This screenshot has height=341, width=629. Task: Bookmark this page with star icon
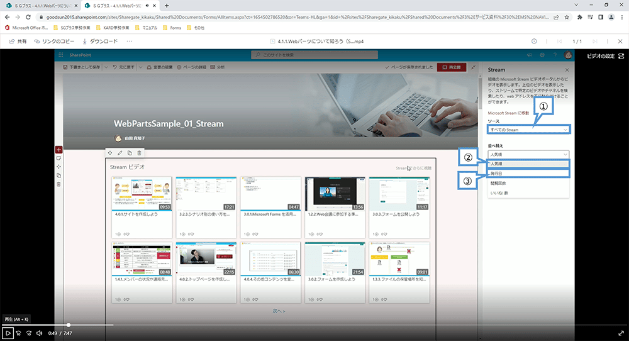pos(567,17)
